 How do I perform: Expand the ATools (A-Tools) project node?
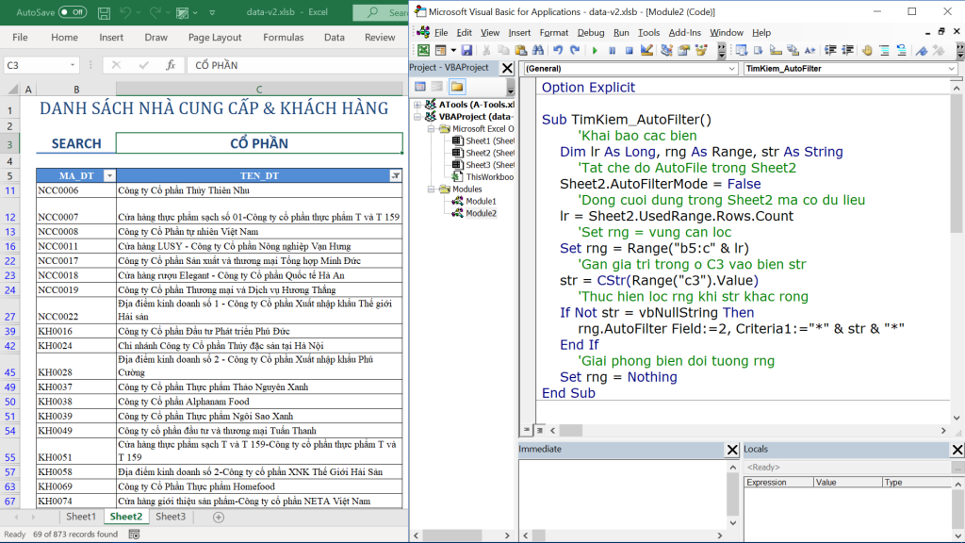click(418, 104)
